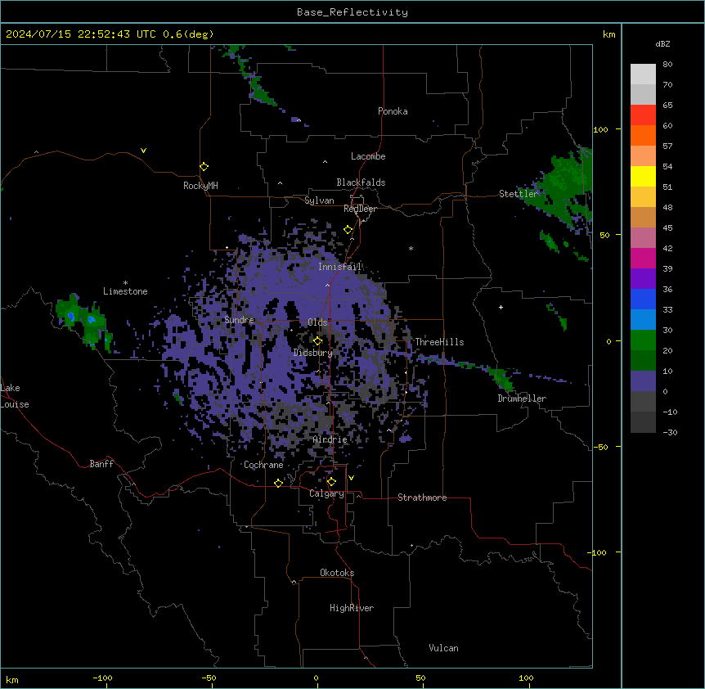Select the dark blue legend swatch below 36
This screenshot has width=705, height=689.
pyautogui.click(x=643, y=299)
